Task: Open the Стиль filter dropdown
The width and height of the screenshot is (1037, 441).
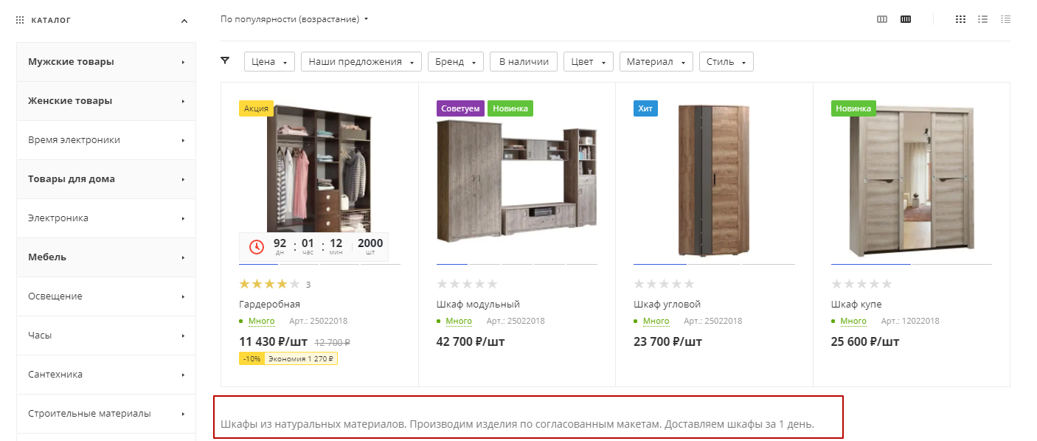Action: [x=726, y=62]
